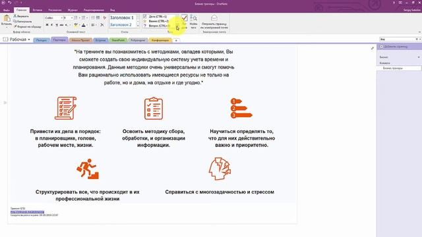Open the Файл menu tab
The image size is (422, 237).
(7, 10)
